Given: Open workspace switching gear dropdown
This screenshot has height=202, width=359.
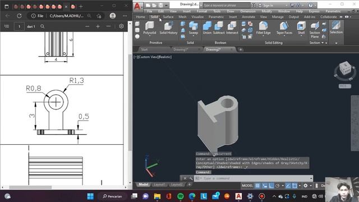Looking at the screenshot, I should [x=310, y=186].
